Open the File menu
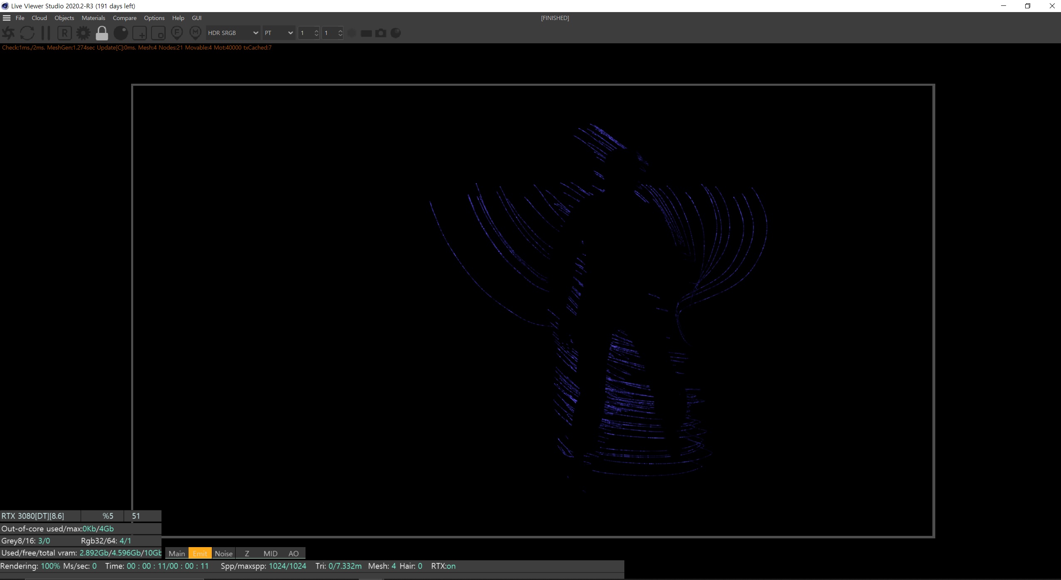Image resolution: width=1061 pixels, height=580 pixels. 20,18
